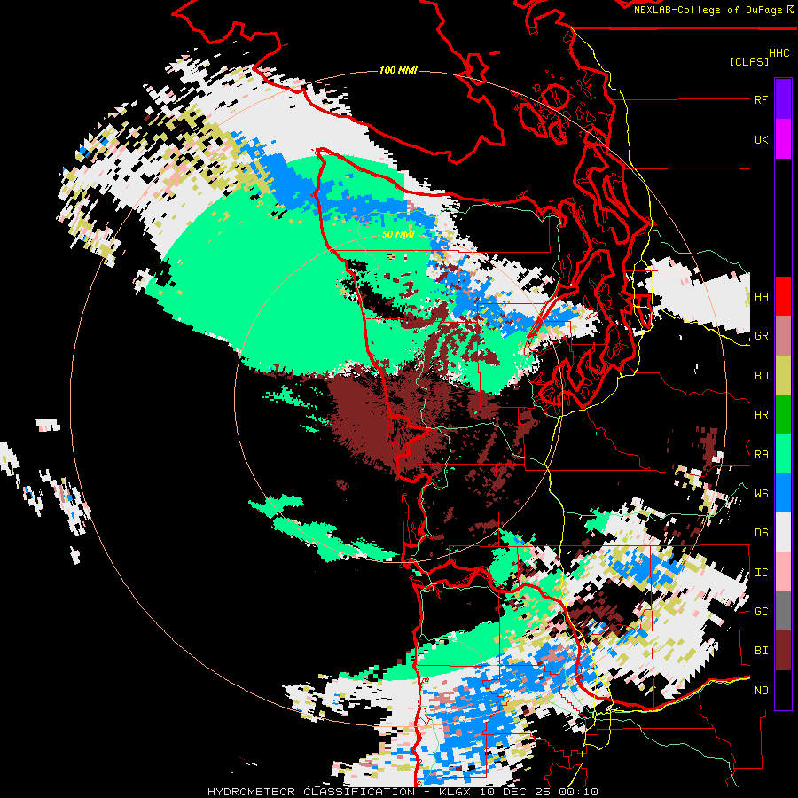The width and height of the screenshot is (798, 798).
Task: Click the GC gray legend swatch
Action: click(783, 611)
